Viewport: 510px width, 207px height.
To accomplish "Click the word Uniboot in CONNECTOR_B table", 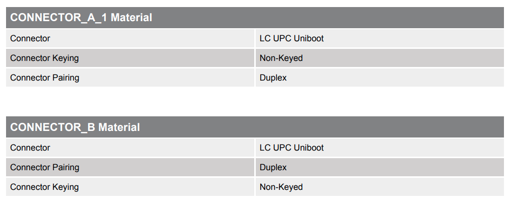I will click(309, 148).
